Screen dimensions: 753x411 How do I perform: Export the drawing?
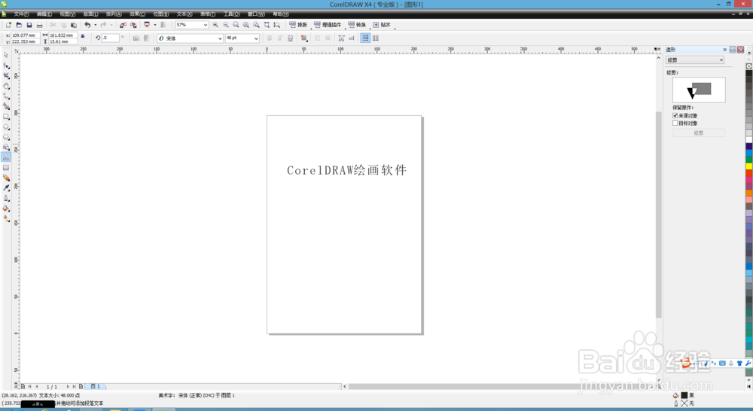pyautogui.click(x=133, y=25)
